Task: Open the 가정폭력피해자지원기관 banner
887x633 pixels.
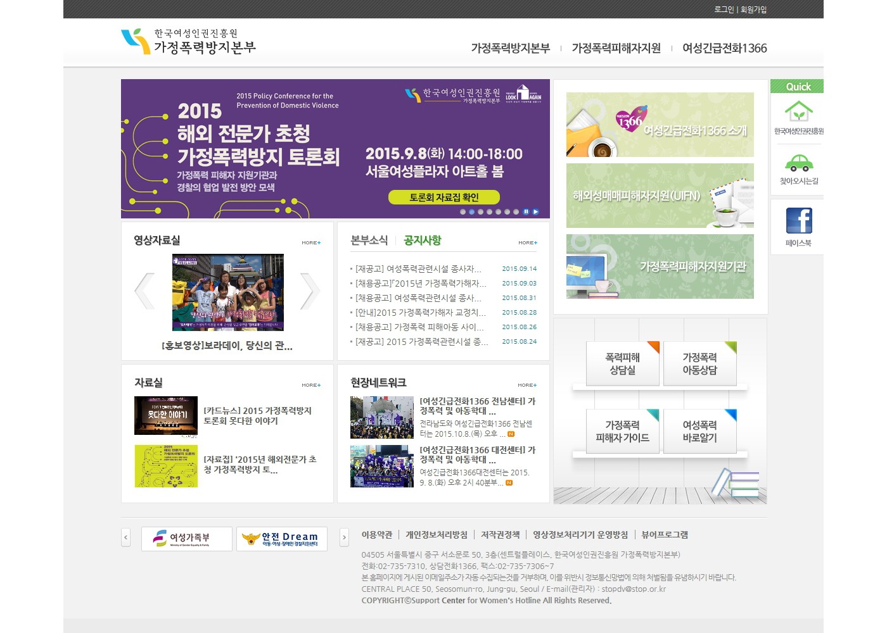Action: [660, 266]
